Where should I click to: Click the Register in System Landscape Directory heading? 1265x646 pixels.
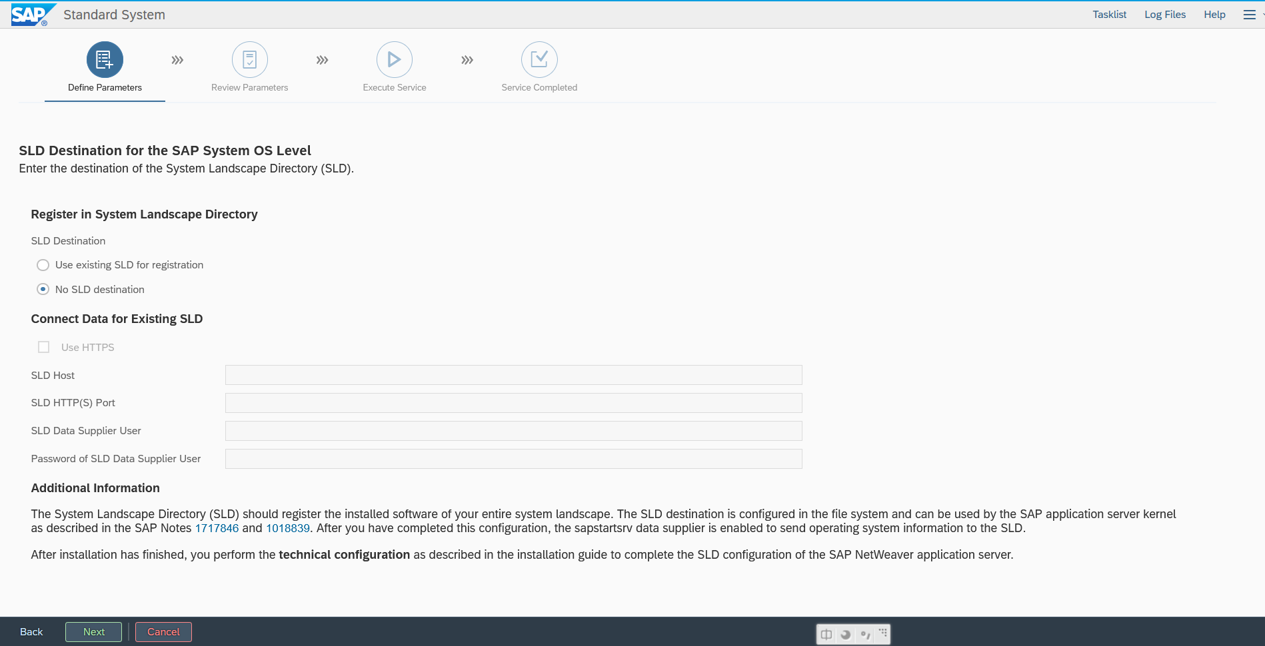(144, 214)
